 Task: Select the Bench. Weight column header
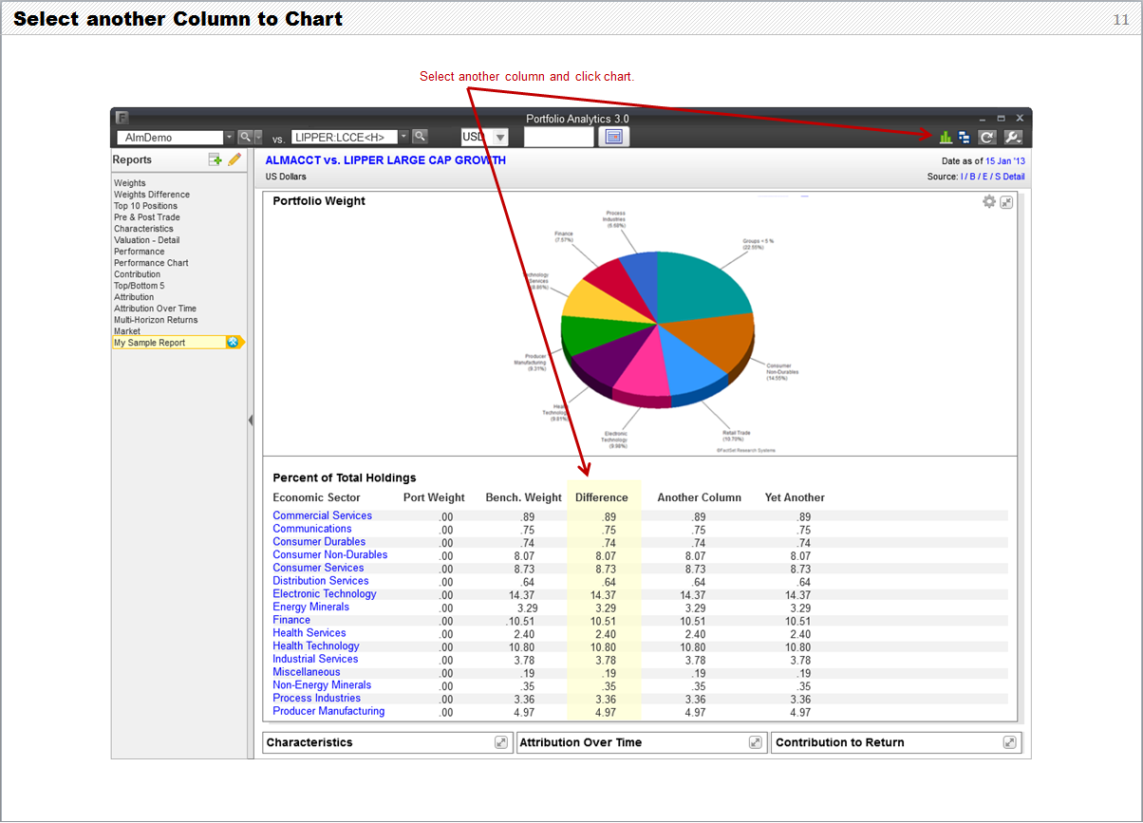[524, 497]
